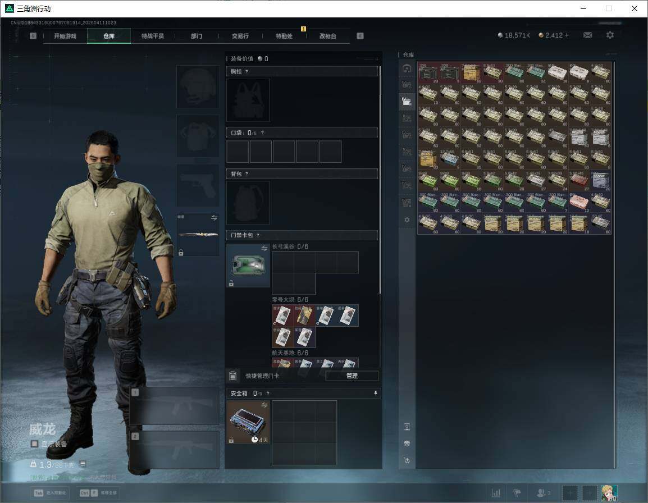Select the empty backpack slot

click(248, 203)
